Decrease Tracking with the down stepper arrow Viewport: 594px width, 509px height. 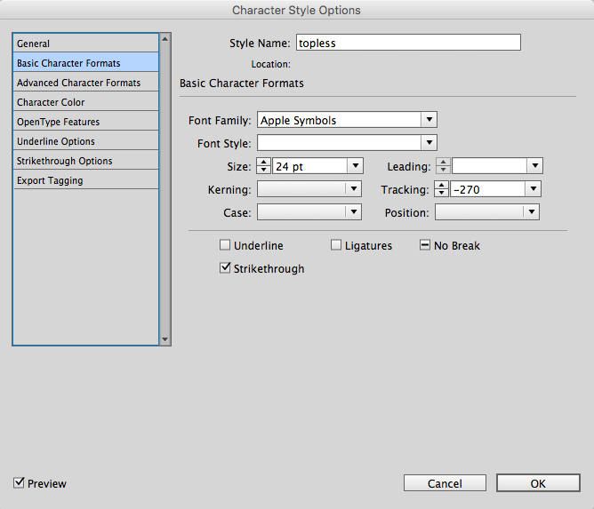441,194
